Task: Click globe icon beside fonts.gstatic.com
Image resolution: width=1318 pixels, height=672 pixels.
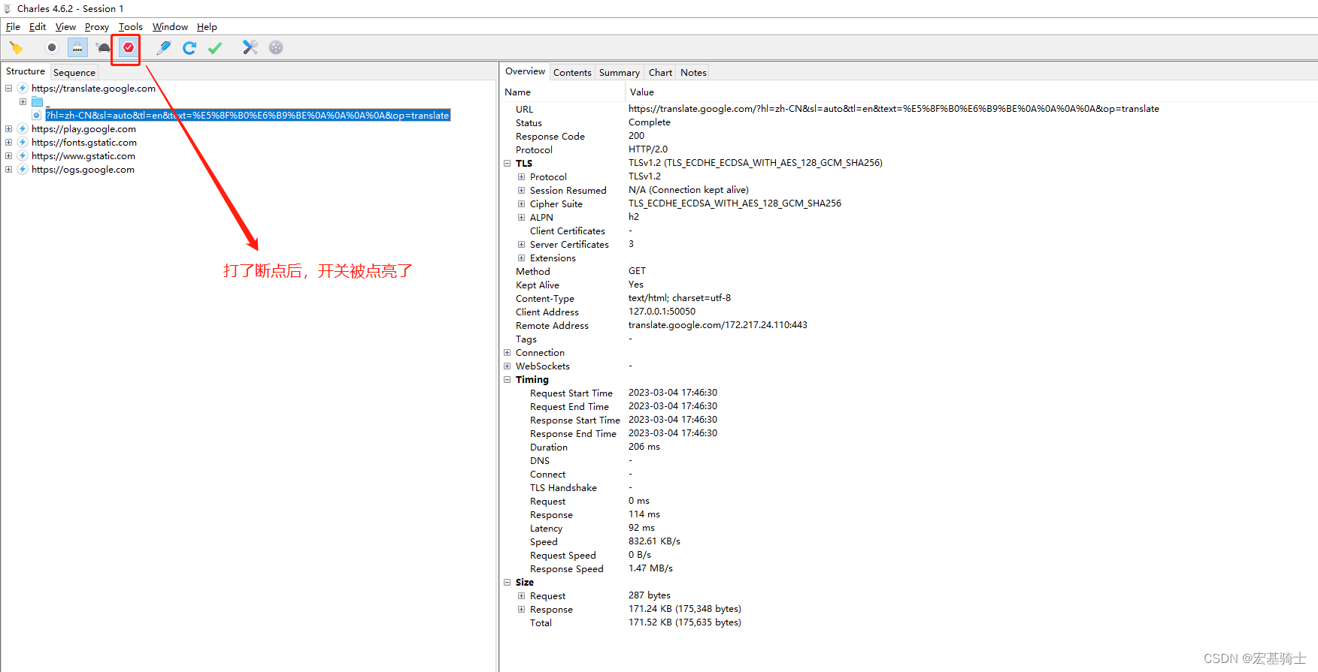Action: pos(23,143)
